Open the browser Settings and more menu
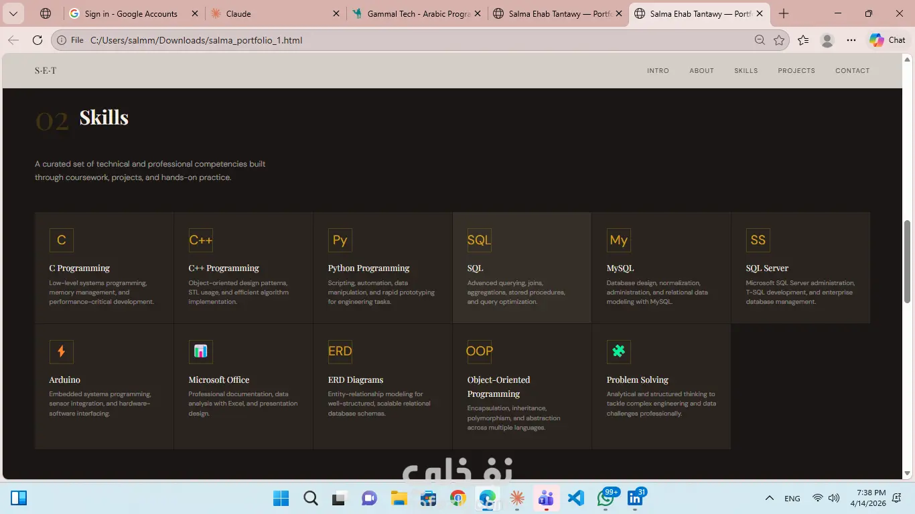This screenshot has width=915, height=514. pyautogui.click(x=851, y=40)
